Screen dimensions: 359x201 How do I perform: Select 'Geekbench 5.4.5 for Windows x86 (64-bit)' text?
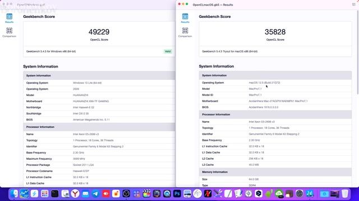51,51
